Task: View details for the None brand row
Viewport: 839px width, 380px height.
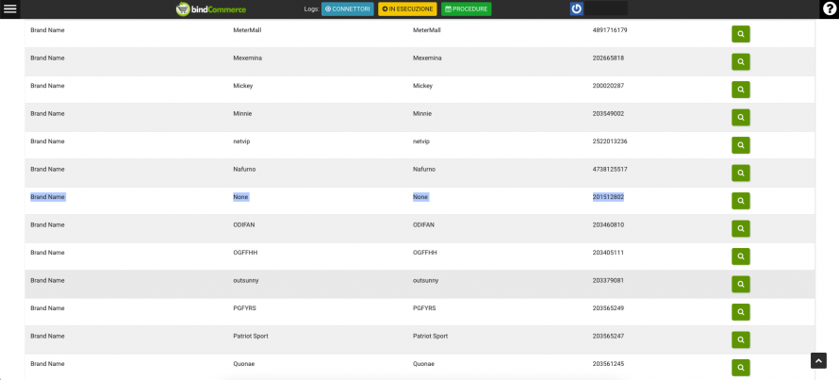Action: click(x=741, y=201)
